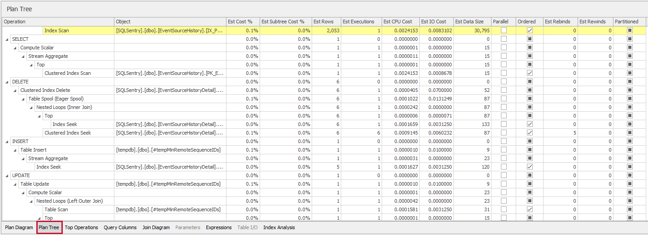Switch to the Plan Diagram tab

tap(19, 227)
